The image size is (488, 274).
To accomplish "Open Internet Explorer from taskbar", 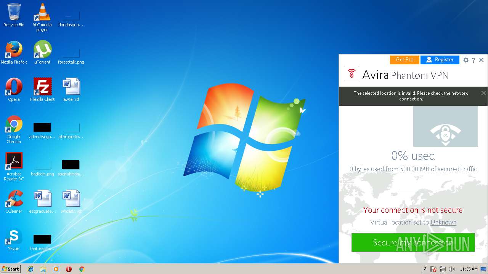I will pyautogui.click(x=30, y=269).
